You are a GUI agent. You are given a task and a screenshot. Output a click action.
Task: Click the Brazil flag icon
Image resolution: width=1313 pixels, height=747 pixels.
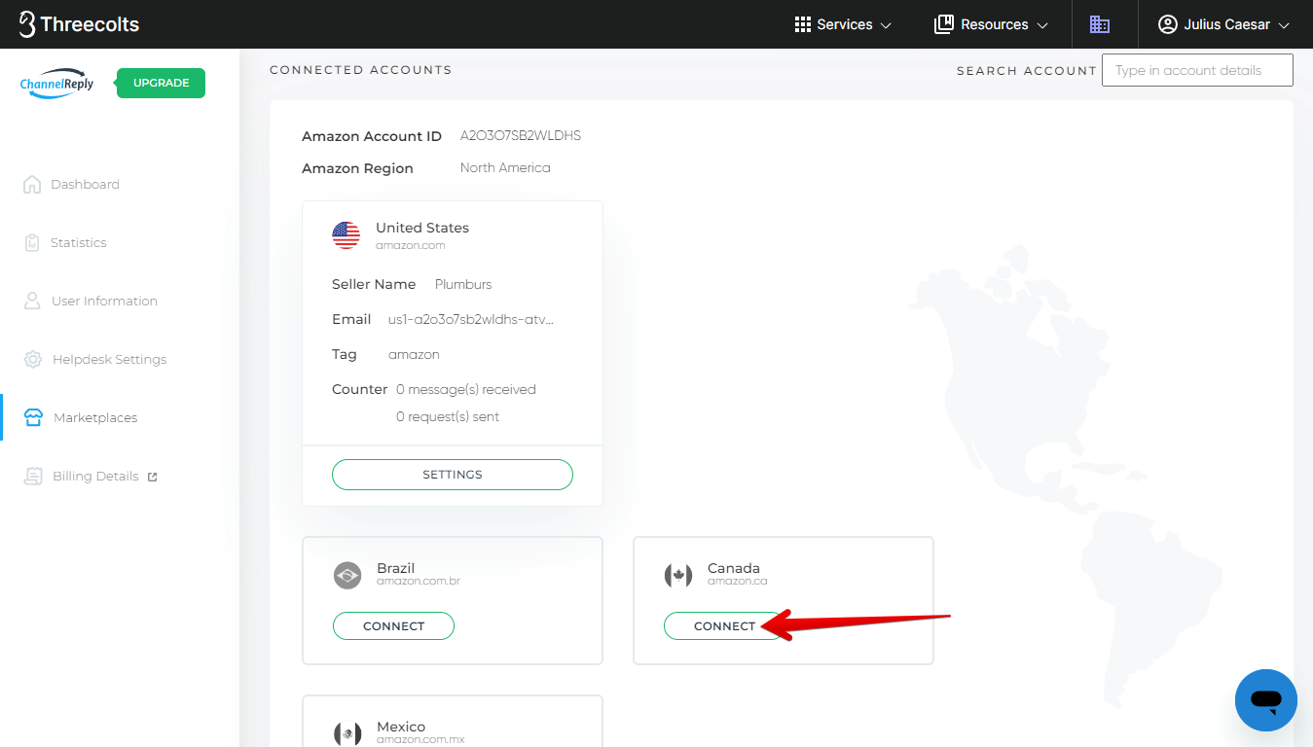click(x=346, y=575)
